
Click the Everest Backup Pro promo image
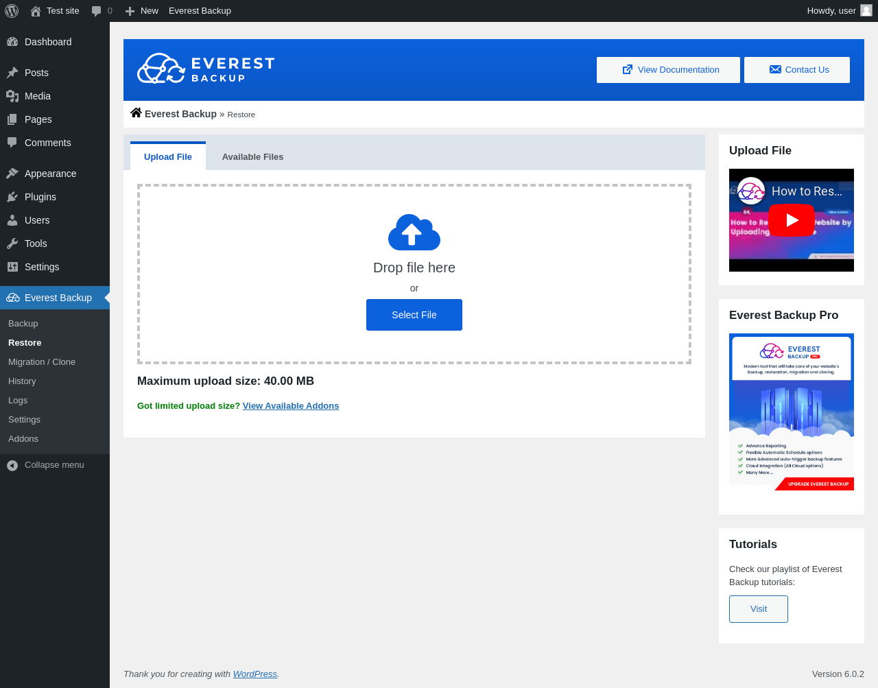point(792,412)
